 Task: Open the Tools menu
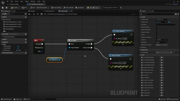[39, 1]
